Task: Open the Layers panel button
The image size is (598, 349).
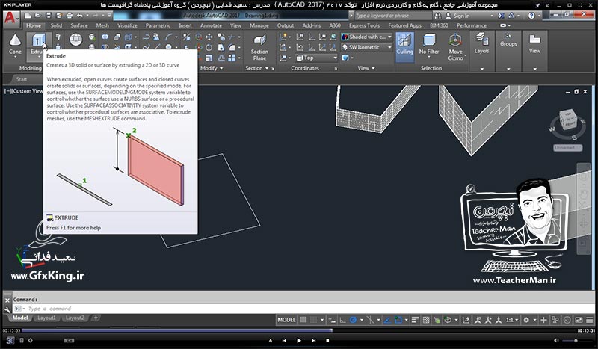Action: [481, 43]
